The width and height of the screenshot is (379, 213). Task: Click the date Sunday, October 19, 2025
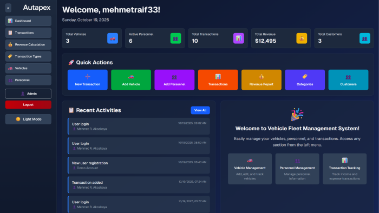(x=86, y=20)
